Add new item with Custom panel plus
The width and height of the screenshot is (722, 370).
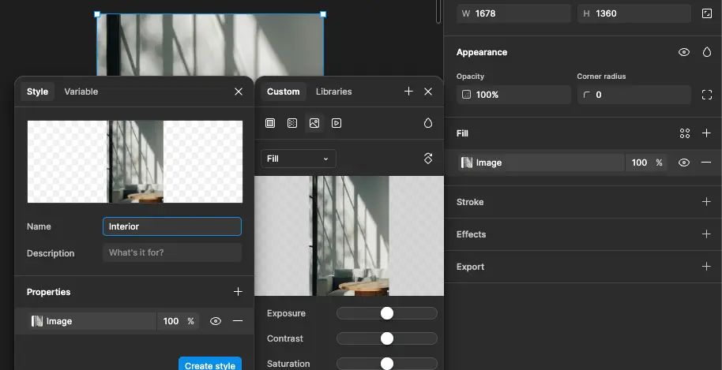pyautogui.click(x=408, y=92)
